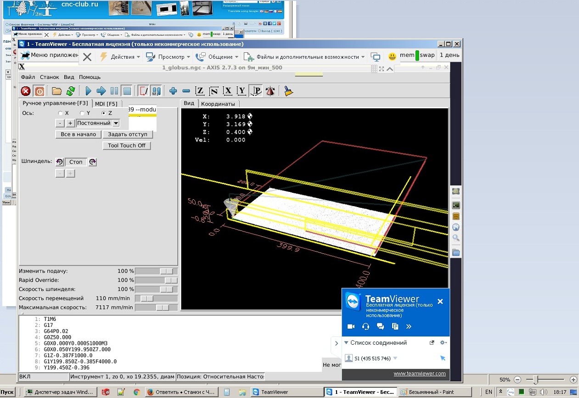Open Общение dropdown in TeamViewer toolbar
Screen dimensions: 579x398
click(217, 57)
